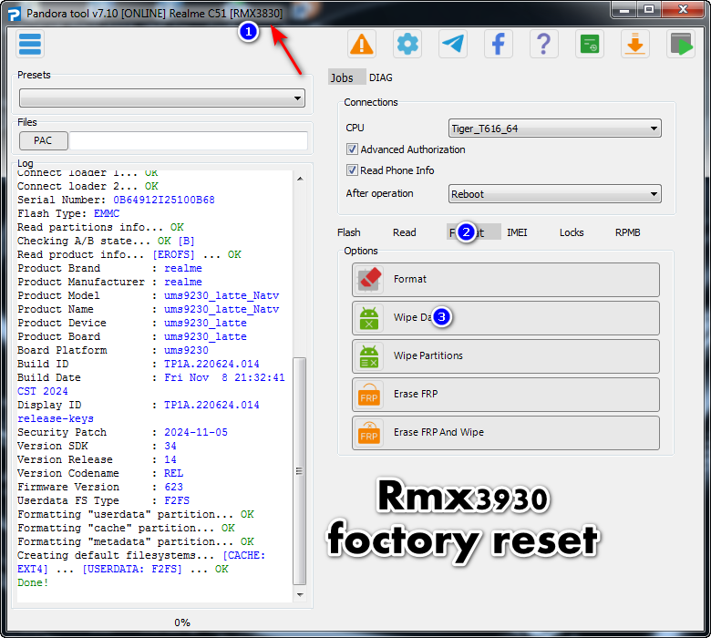Viewport: 711px width, 638px height.
Task: Select the Flash tab
Action: pos(349,232)
